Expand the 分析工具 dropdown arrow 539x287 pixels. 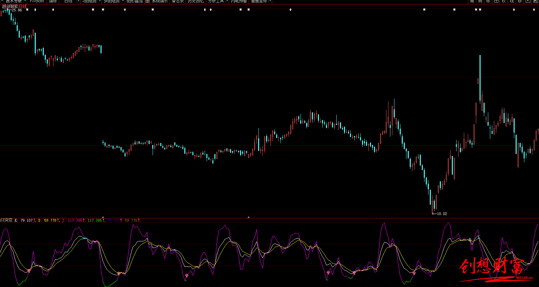227,1
